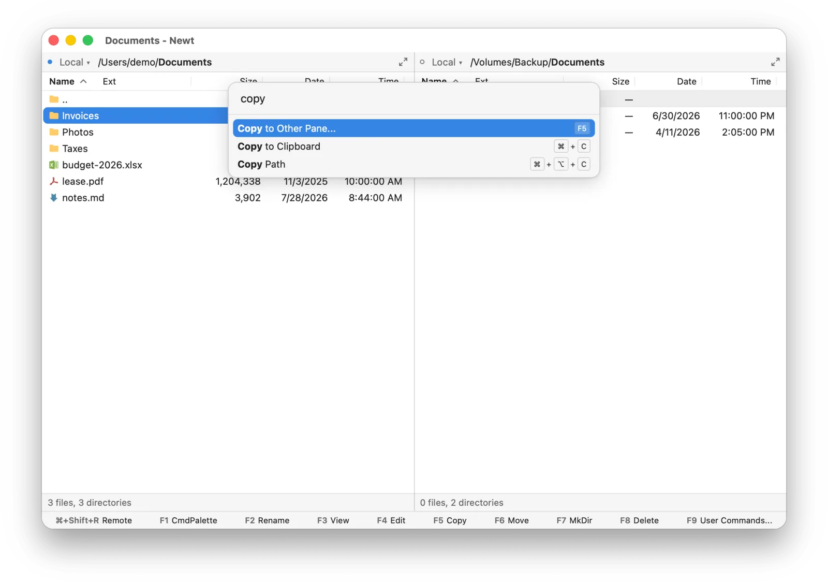Click the Invoices folder icon
828x584 pixels.
(54, 115)
